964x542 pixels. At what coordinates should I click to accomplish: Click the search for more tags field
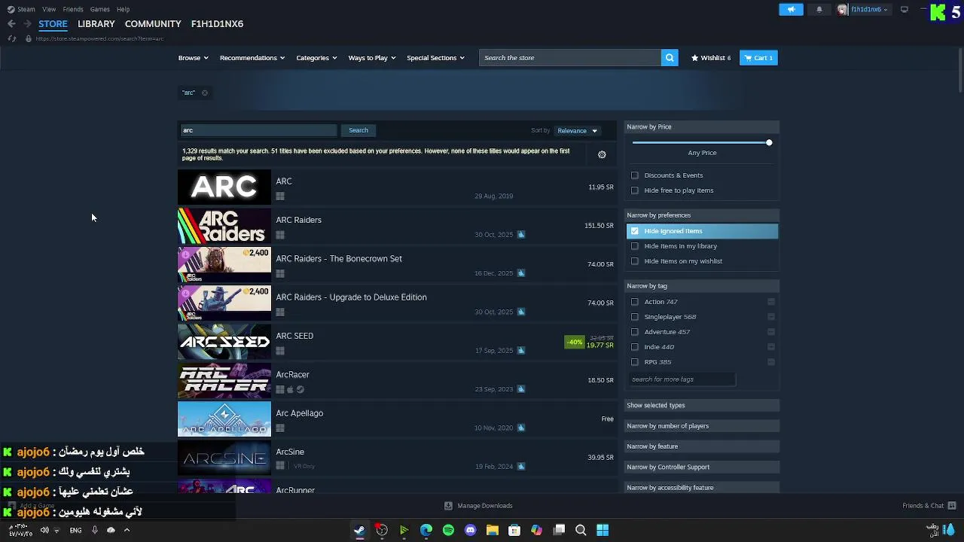coord(682,379)
